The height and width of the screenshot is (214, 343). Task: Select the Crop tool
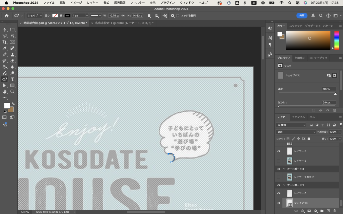point(4,42)
